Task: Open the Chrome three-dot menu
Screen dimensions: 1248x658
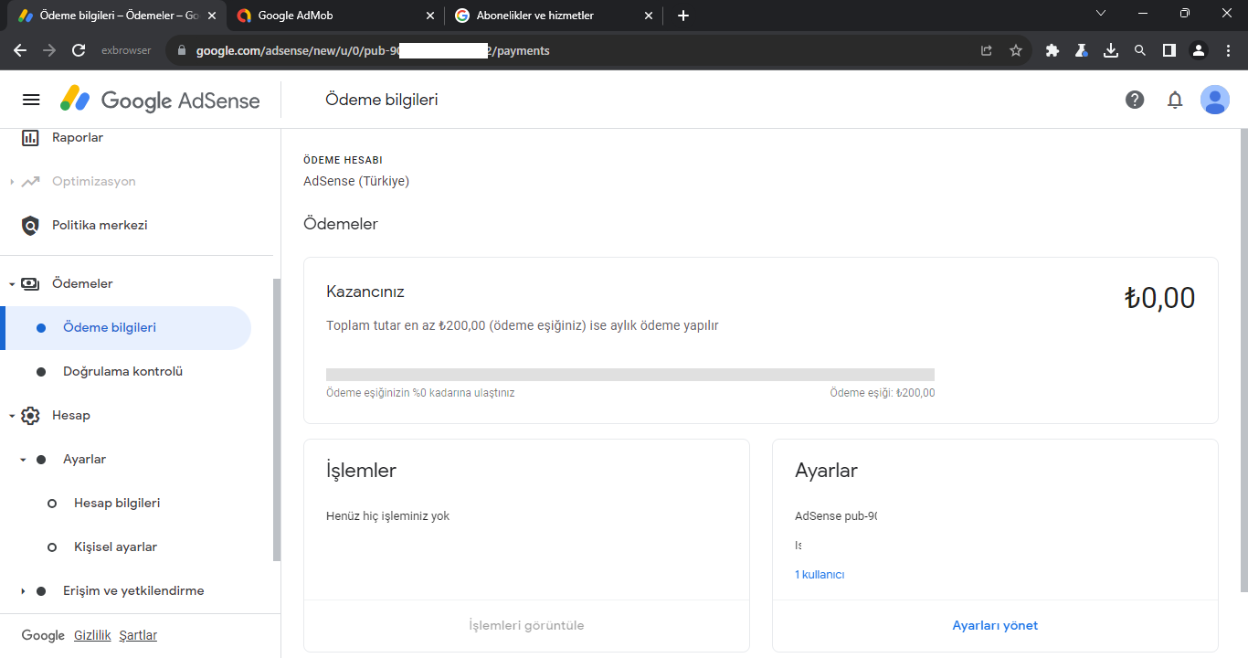Action: click(x=1228, y=51)
